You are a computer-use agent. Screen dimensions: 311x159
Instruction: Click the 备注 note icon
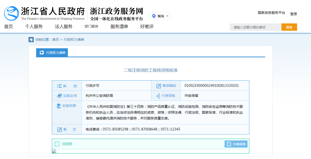(59, 129)
